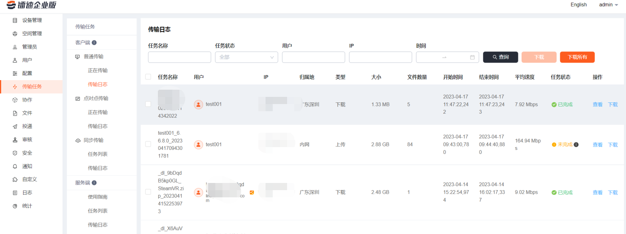Check the row ending 4342022

(x=148, y=104)
